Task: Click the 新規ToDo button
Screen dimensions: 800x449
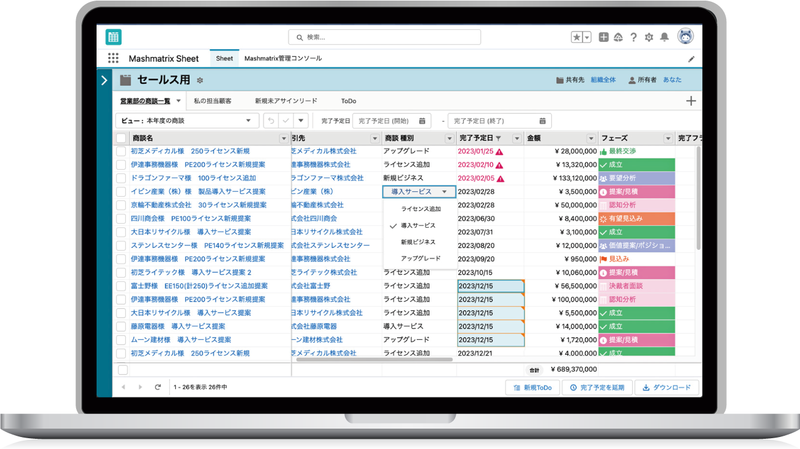Action: pyautogui.click(x=532, y=387)
